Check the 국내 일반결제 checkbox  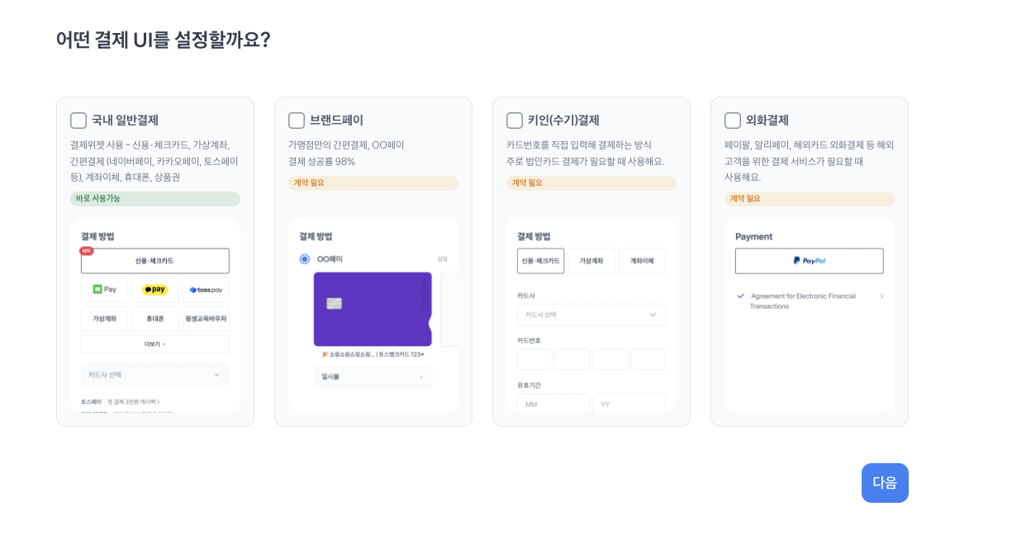78,121
